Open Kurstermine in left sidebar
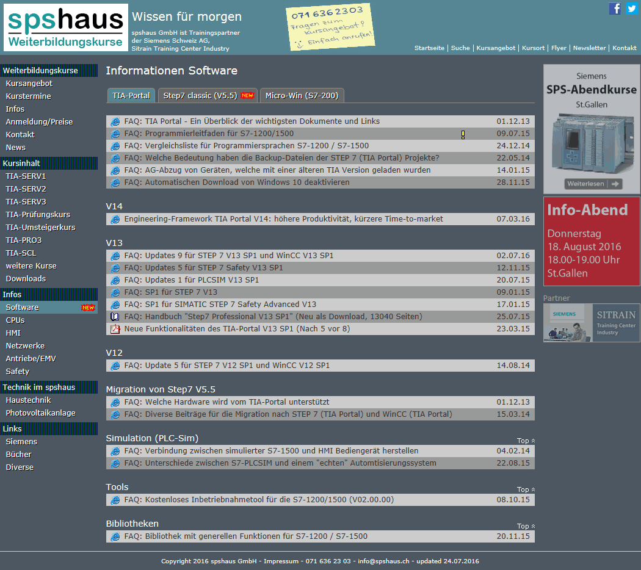 click(28, 96)
